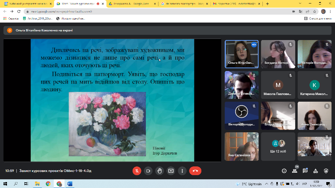The image size is (335, 188).
Task: Open the Activities panel icon
Action: coord(315,171)
